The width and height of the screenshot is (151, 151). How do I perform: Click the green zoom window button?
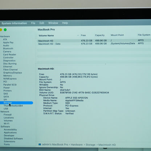click(x=5, y=30)
